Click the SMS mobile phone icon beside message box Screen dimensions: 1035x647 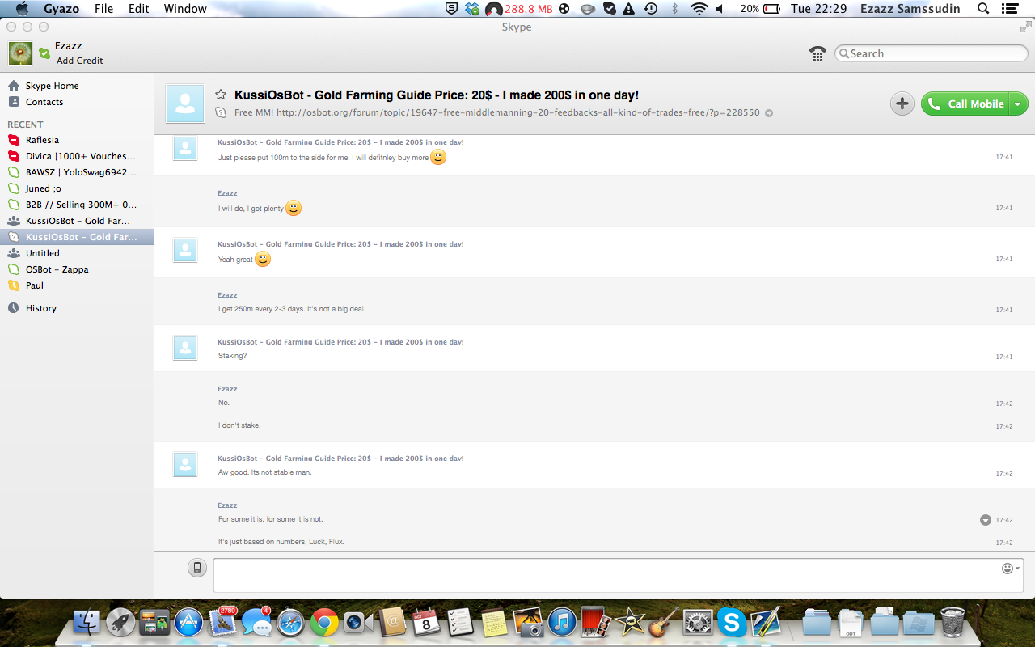pyautogui.click(x=197, y=568)
